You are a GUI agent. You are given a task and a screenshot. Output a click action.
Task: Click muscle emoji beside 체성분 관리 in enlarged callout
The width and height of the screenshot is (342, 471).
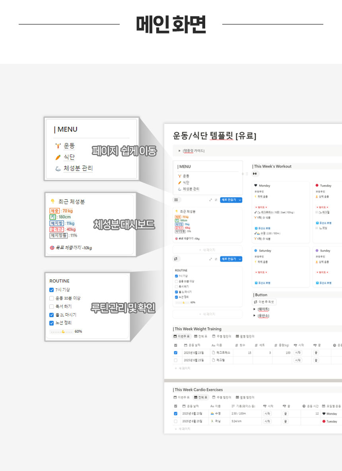(58, 169)
